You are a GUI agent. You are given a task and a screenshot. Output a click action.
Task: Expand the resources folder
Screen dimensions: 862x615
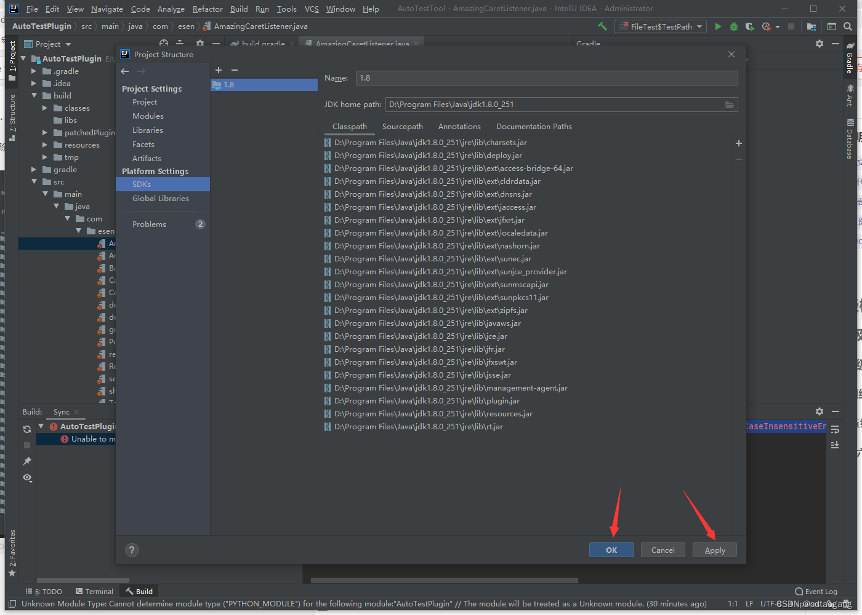click(x=45, y=145)
